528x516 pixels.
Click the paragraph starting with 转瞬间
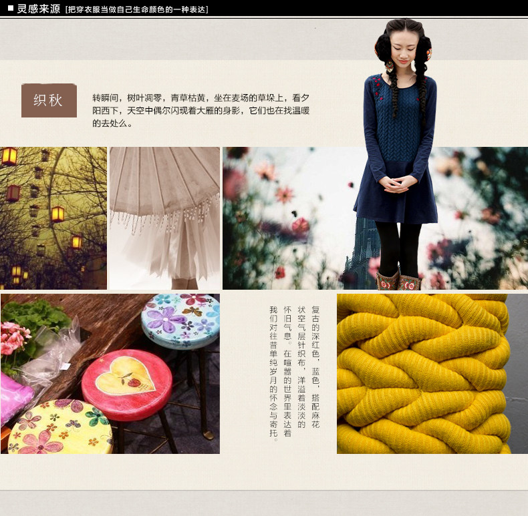coord(201,110)
